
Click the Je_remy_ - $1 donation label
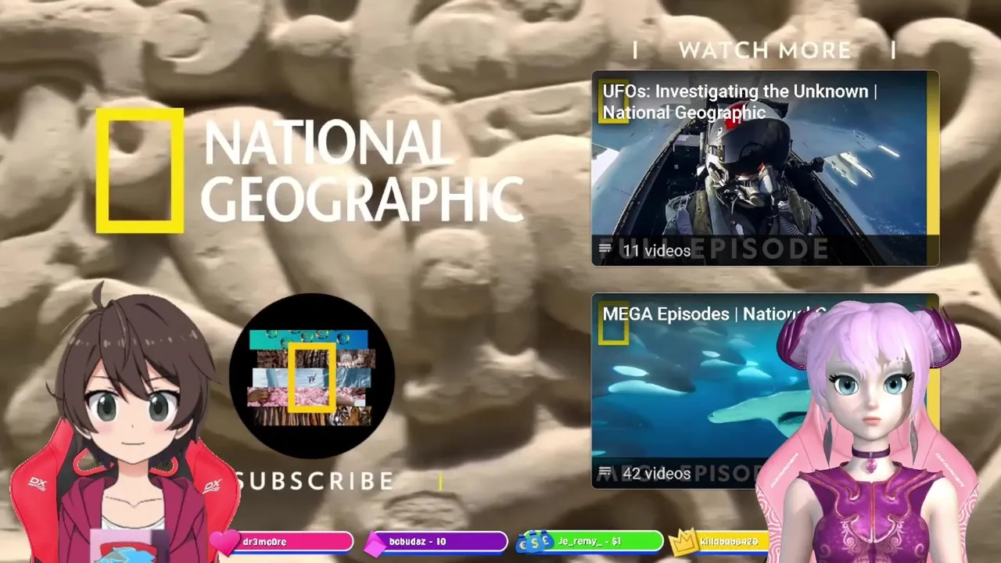pyautogui.click(x=589, y=541)
